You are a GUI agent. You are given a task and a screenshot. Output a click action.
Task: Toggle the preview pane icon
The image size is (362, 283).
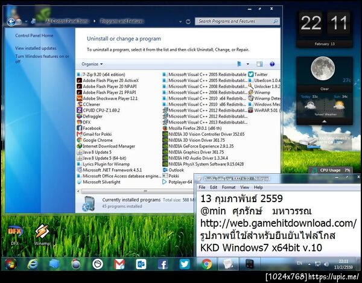click(x=259, y=64)
